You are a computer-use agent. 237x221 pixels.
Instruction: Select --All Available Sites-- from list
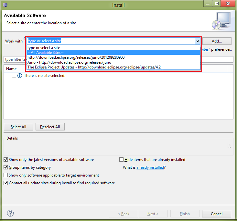[113, 53]
